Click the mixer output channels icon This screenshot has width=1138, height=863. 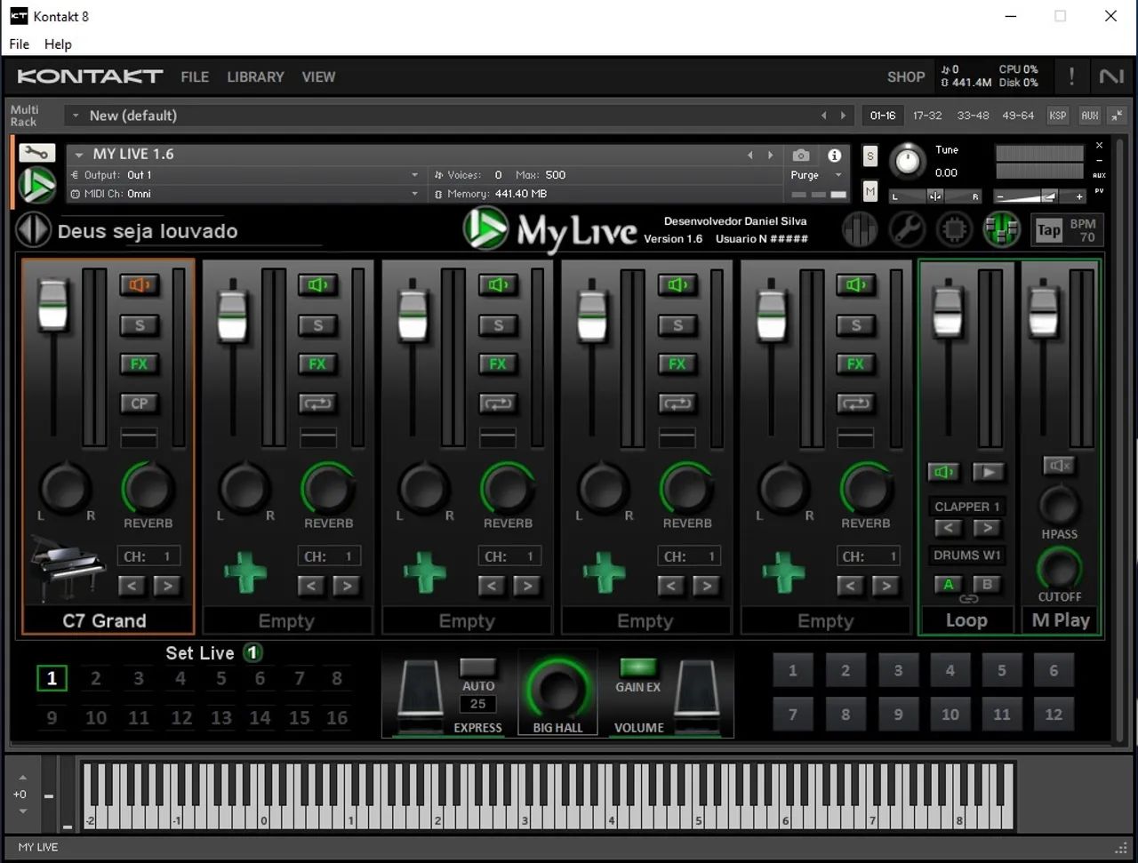click(859, 229)
